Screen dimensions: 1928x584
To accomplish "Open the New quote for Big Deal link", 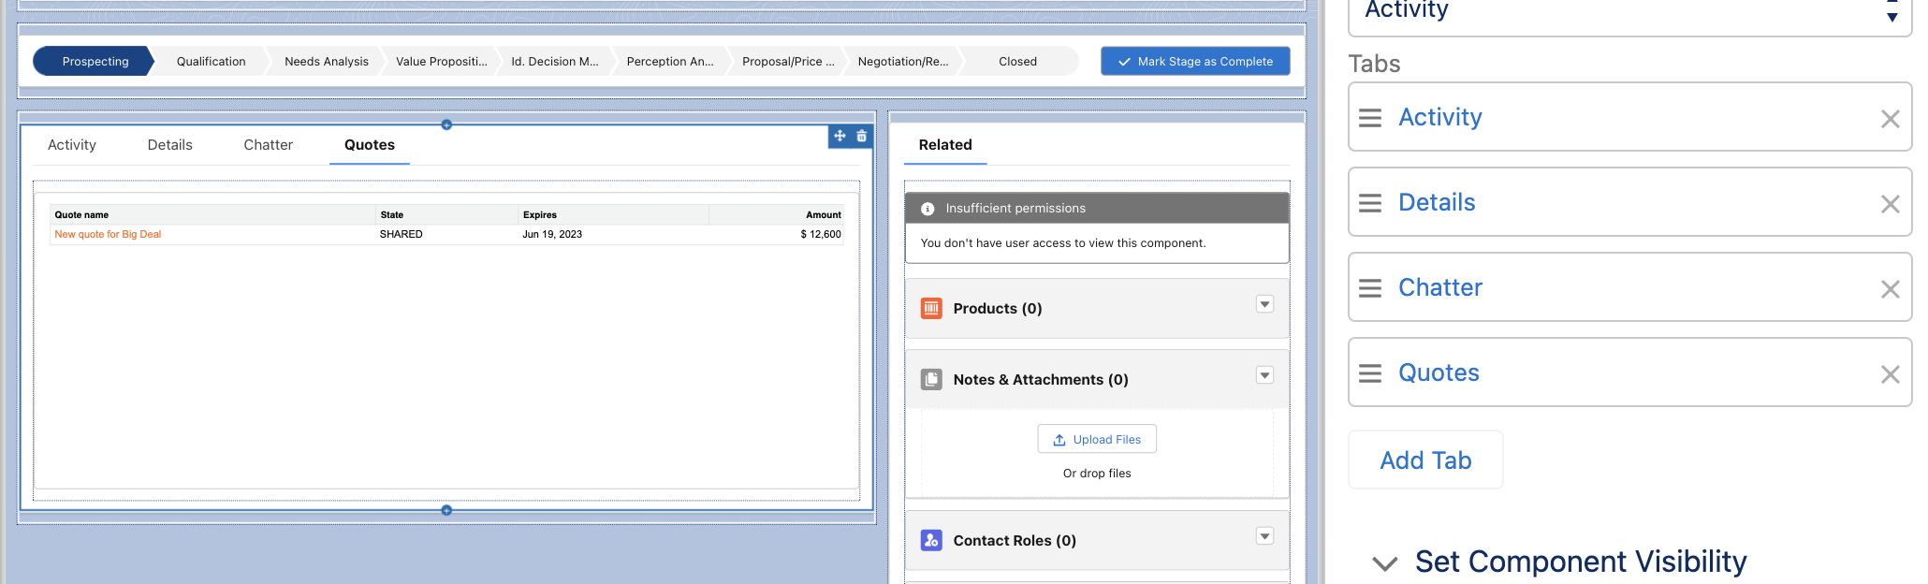I will 108,234.
